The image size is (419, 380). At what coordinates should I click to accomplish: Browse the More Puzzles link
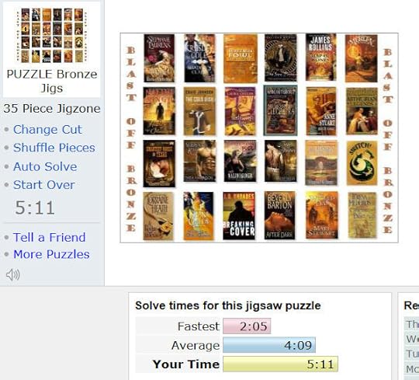coord(51,254)
